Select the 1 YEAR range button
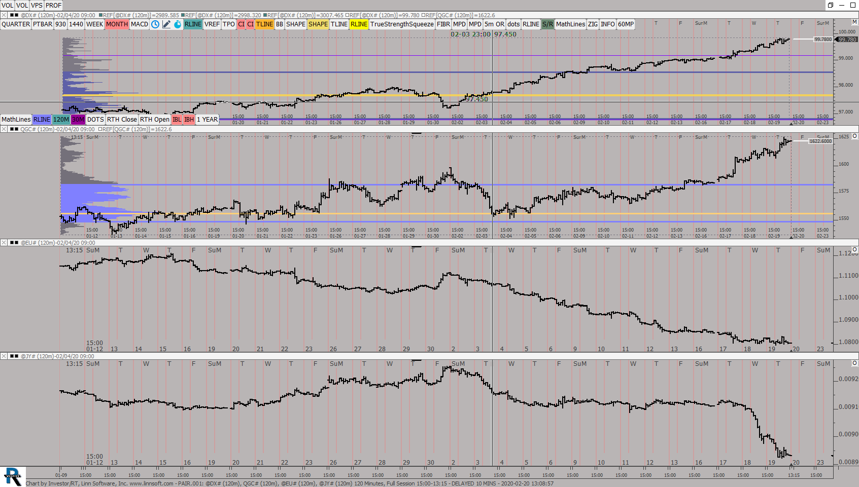 tap(207, 120)
